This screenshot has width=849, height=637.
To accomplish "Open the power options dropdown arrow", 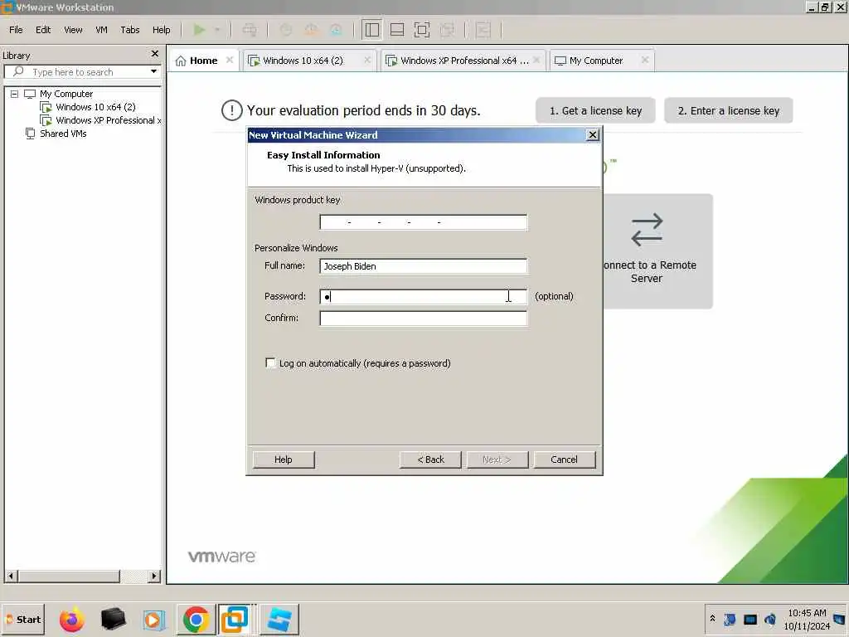I will click(x=217, y=30).
